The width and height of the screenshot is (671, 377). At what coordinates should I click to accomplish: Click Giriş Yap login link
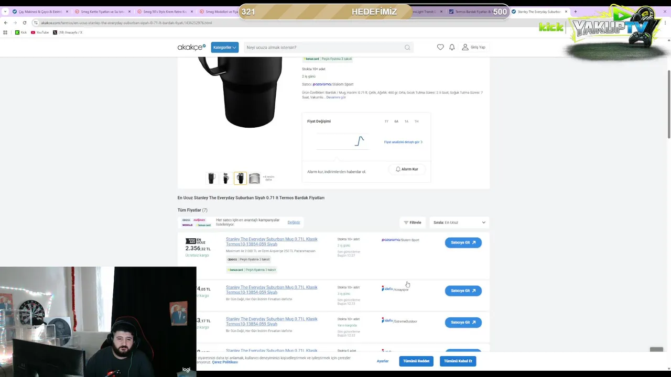click(473, 47)
